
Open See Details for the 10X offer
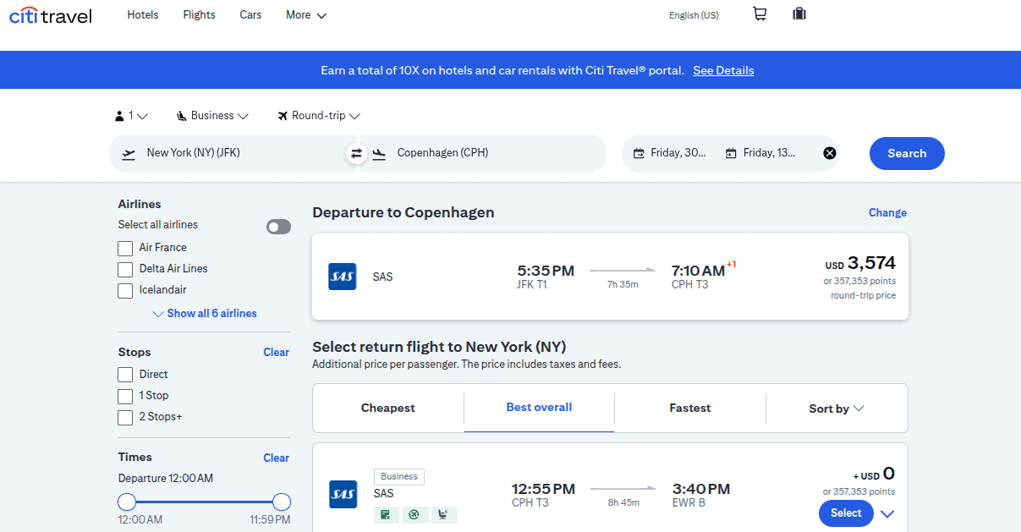point(723,70)
